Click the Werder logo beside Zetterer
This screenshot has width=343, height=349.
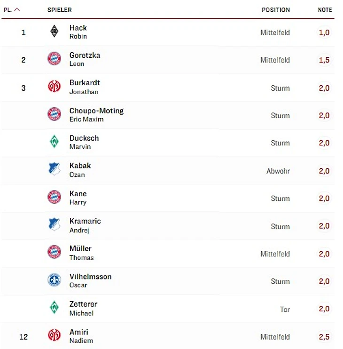pos(55,308)
